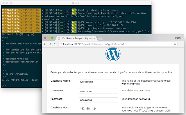Open Chrome's three-dot menu
186x115 pixels.
click(x=181, y=44)
